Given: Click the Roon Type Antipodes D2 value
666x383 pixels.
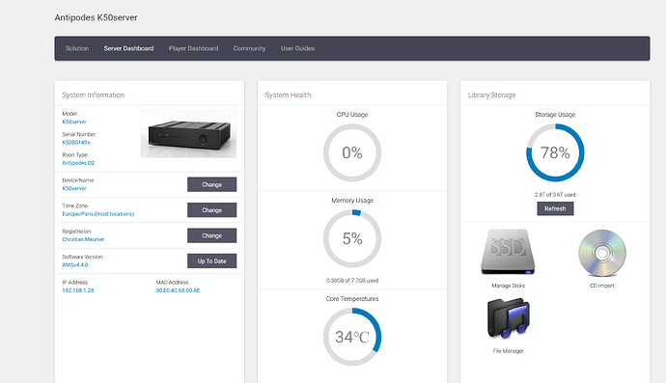Looking at the screenshot, I should (x=78, y=163).
